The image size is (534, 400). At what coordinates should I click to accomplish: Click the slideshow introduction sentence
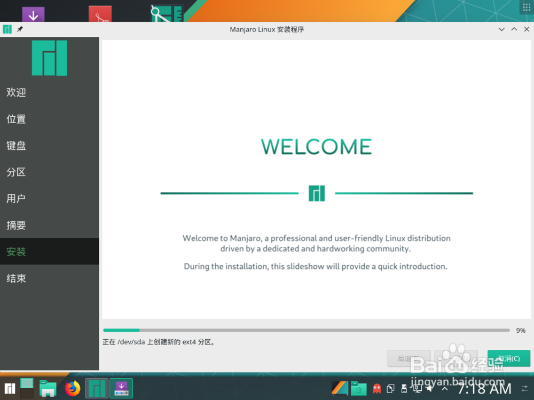[x=316, y=266]
